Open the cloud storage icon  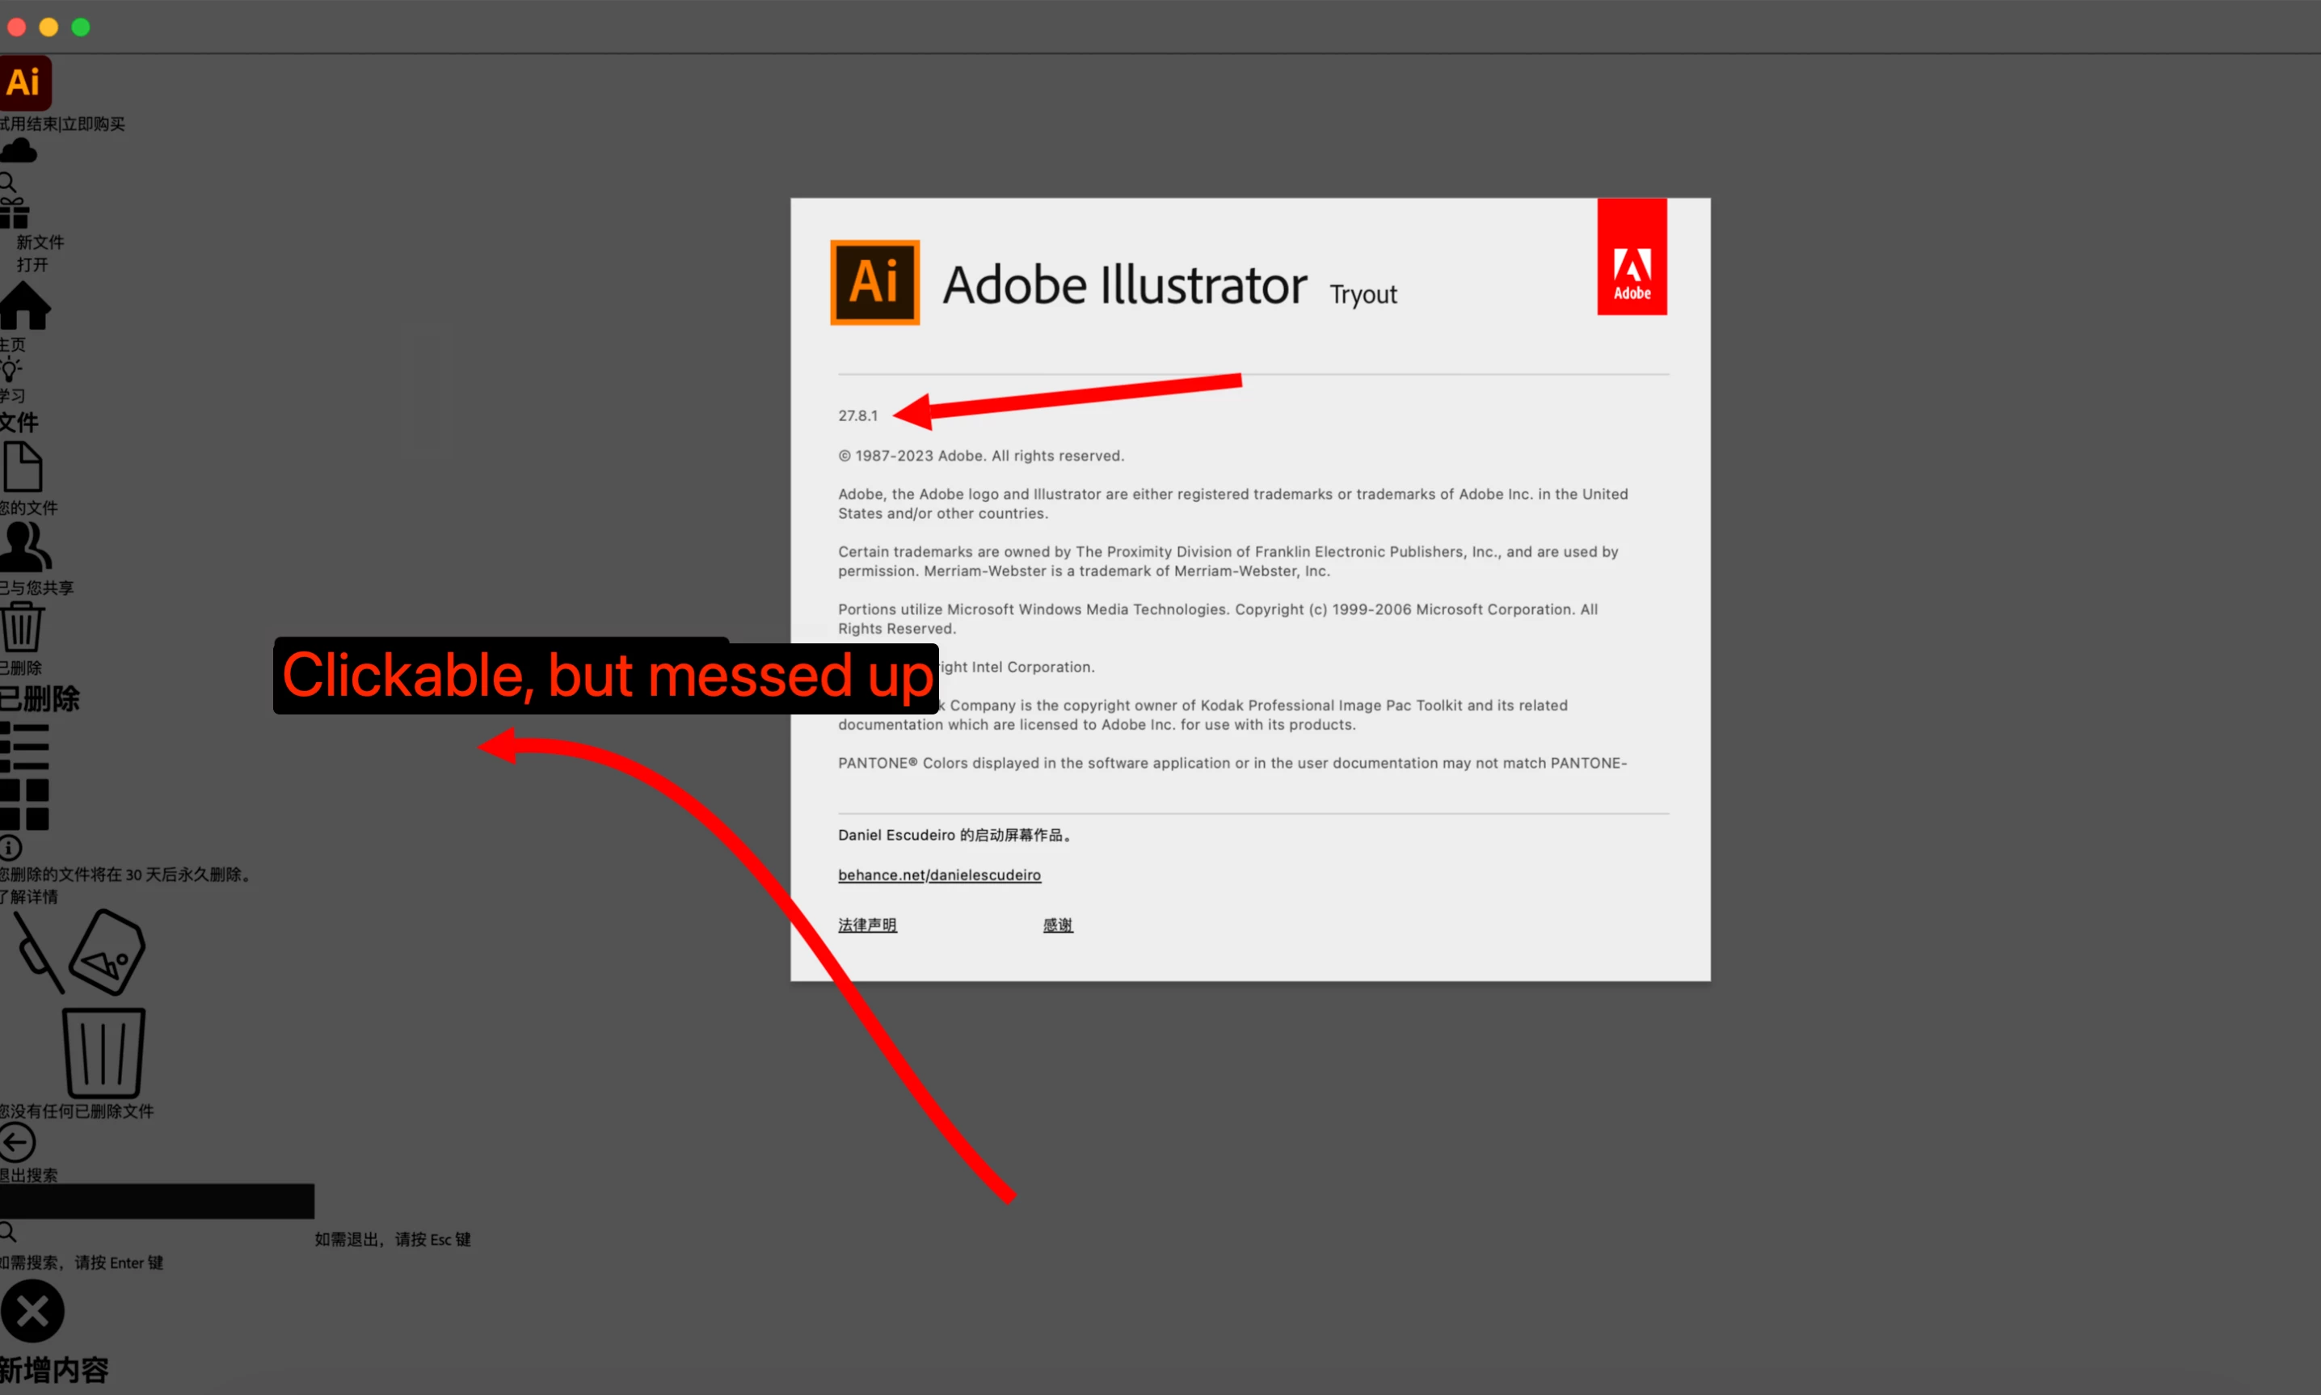pos(19,150)
